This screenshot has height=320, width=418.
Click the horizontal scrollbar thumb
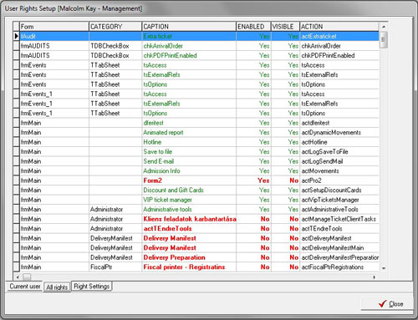[27, 277]
